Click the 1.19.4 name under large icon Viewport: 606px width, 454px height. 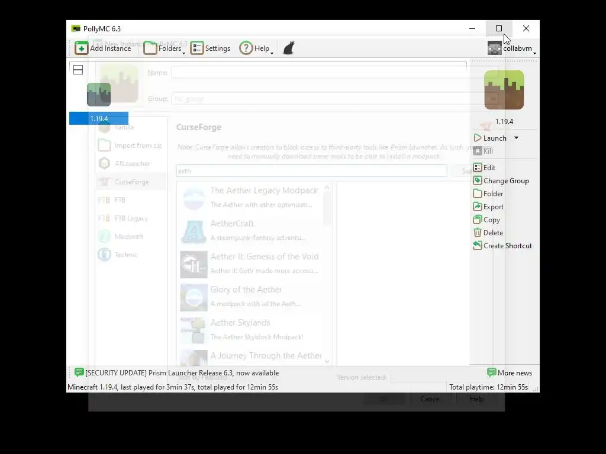click(504, 122)
